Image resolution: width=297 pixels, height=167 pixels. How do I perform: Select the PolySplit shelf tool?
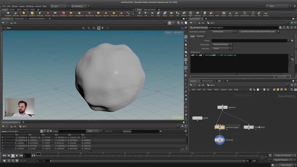[x=47, y=13]
